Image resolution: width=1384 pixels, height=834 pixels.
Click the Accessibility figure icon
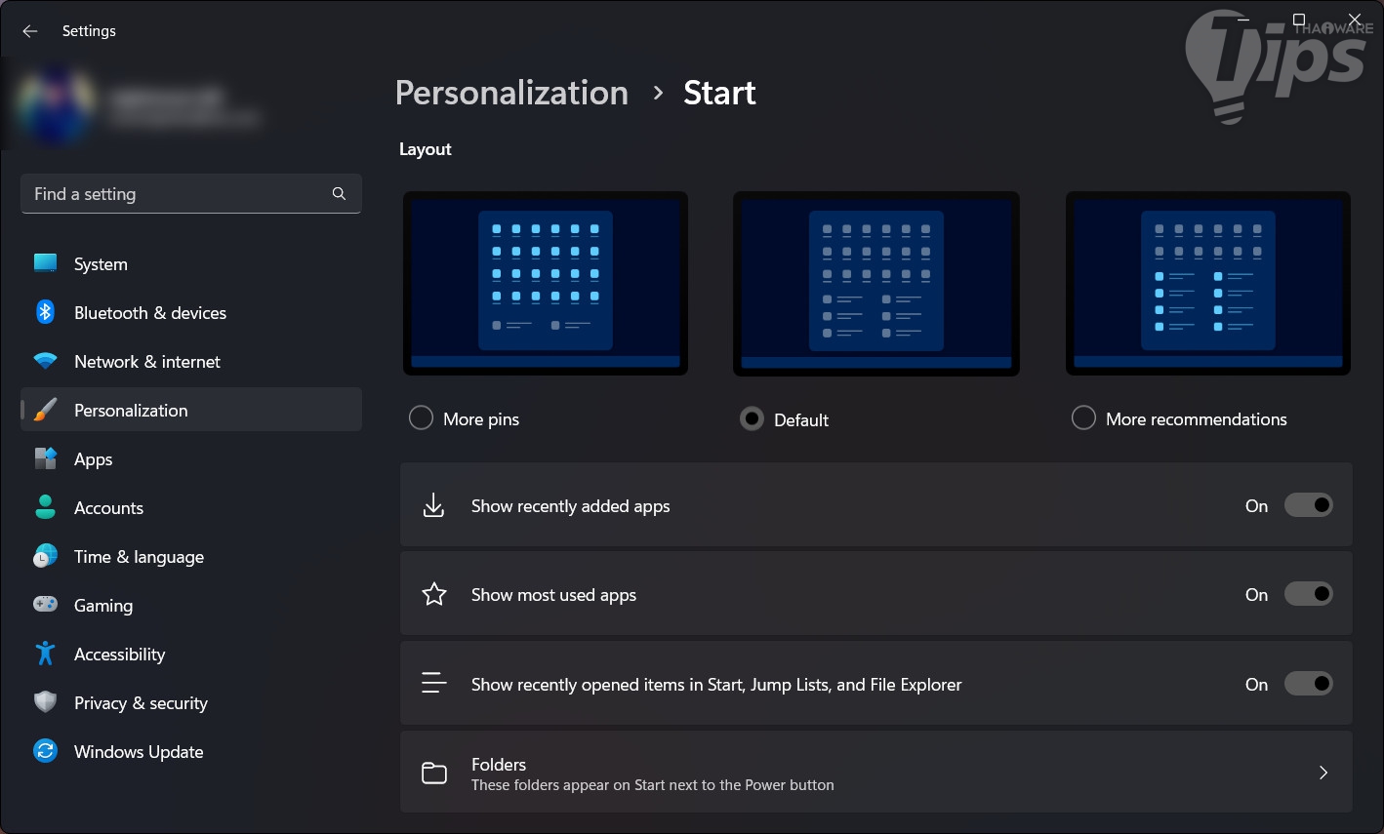pos(45,654)
